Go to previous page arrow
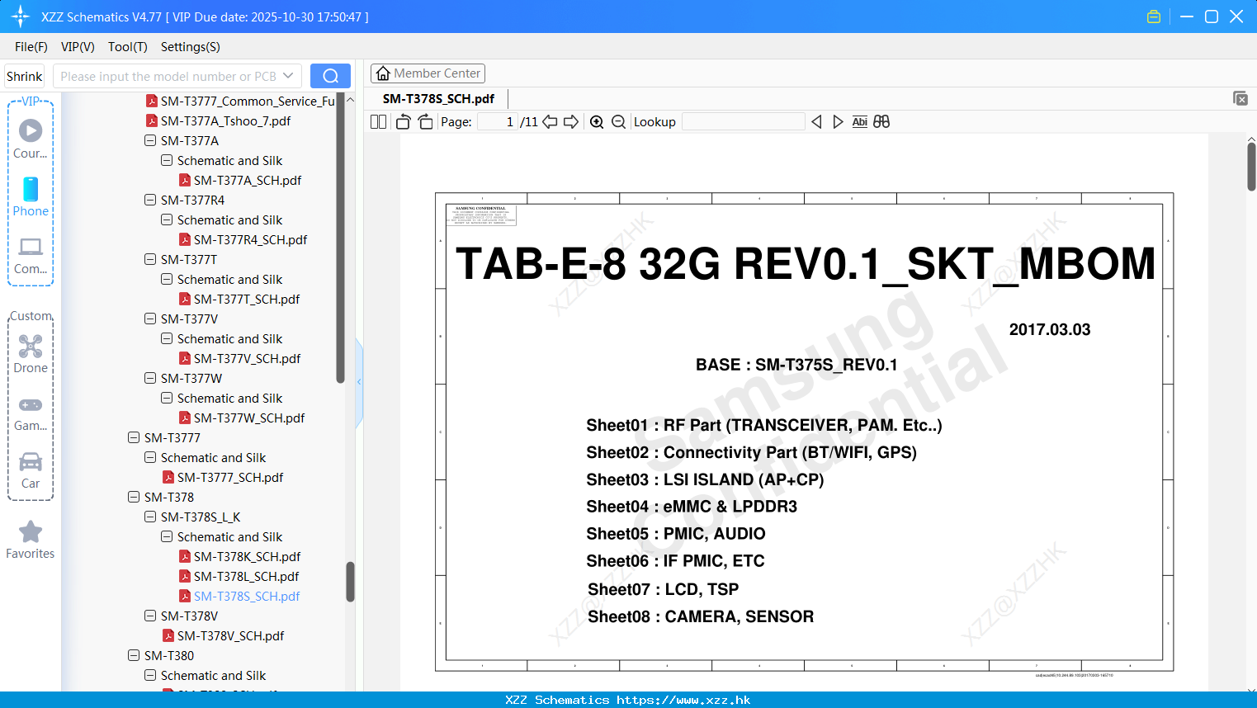The height and width of the screenshot is (708, 1257). [550, 122]
